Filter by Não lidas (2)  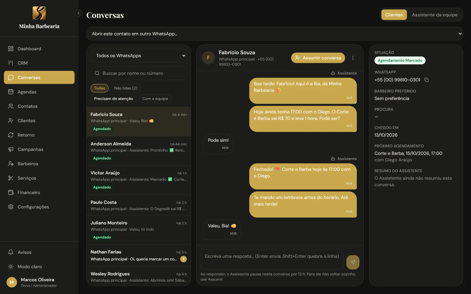(x=126, y=88)
